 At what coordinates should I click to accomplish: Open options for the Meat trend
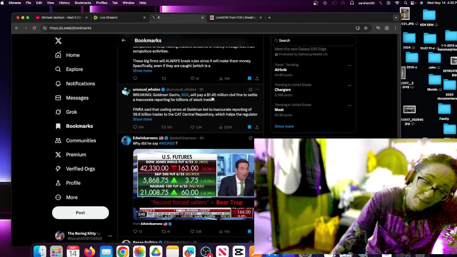tap(350, 105)
